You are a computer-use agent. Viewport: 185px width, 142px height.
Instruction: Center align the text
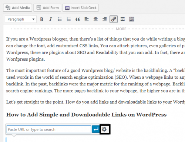click(x=95, y=19)
